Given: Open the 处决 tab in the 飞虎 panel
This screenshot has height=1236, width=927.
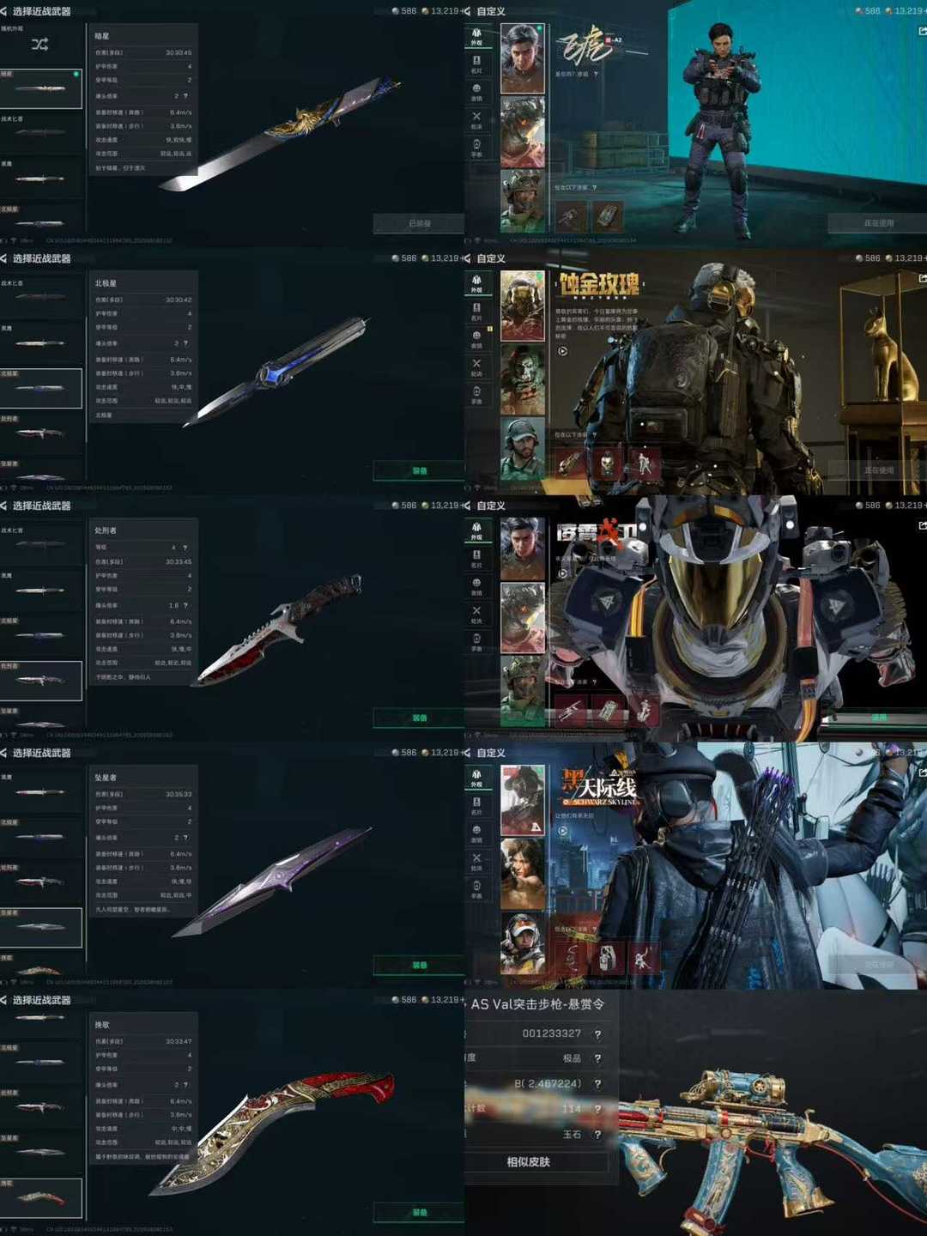Looking at the screenshot, I should (476, 119).
